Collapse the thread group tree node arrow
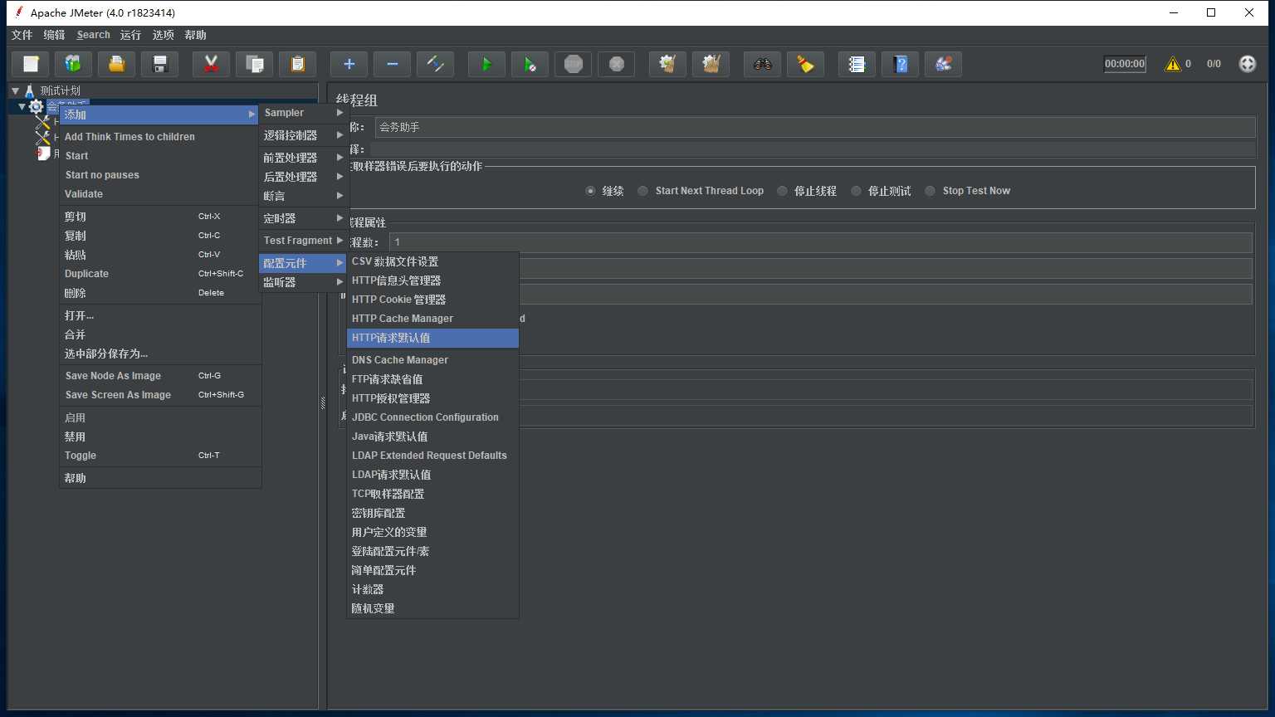This screenshot has height=717, width=1275. click(x=22, y=106)
